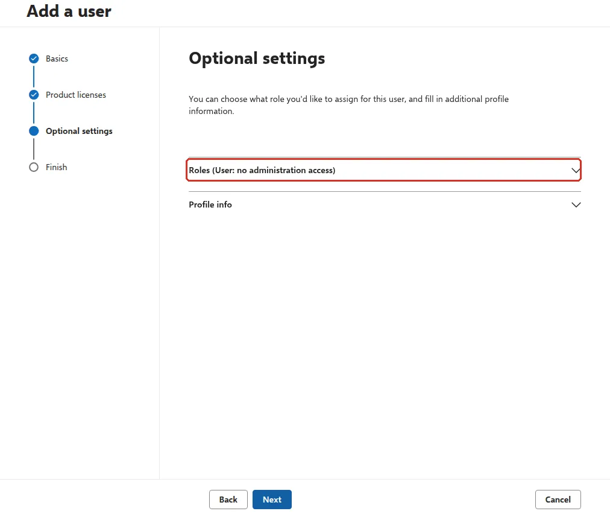
Task: Click the Back button
Action: pos(228,500)
